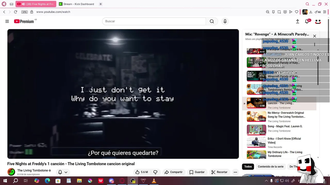Open the system volume control
Viewport: 330px width, 185px height.
(287, 181)
